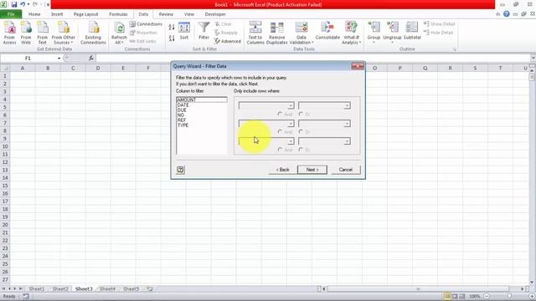Open Data Validation tool

tap(301, 33)
